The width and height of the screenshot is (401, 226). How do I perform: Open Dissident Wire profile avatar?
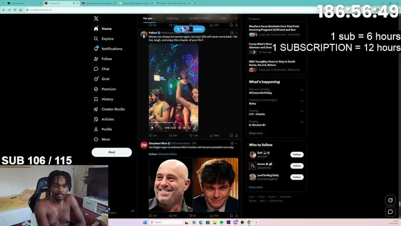144,145
